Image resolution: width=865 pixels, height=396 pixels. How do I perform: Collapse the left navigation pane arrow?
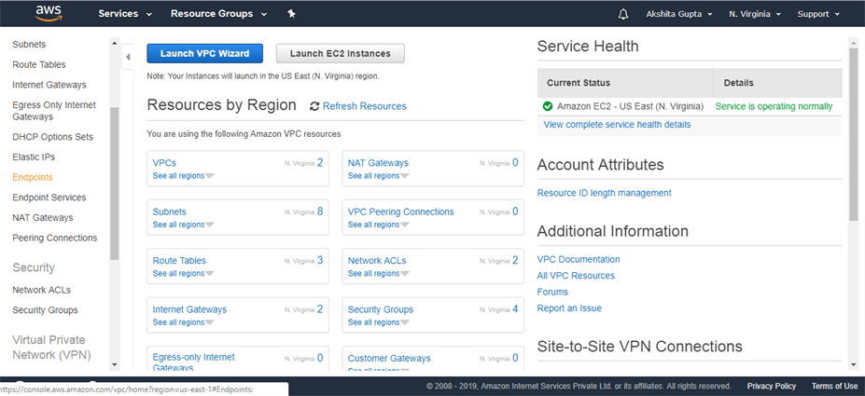click(x=129, y=57)
